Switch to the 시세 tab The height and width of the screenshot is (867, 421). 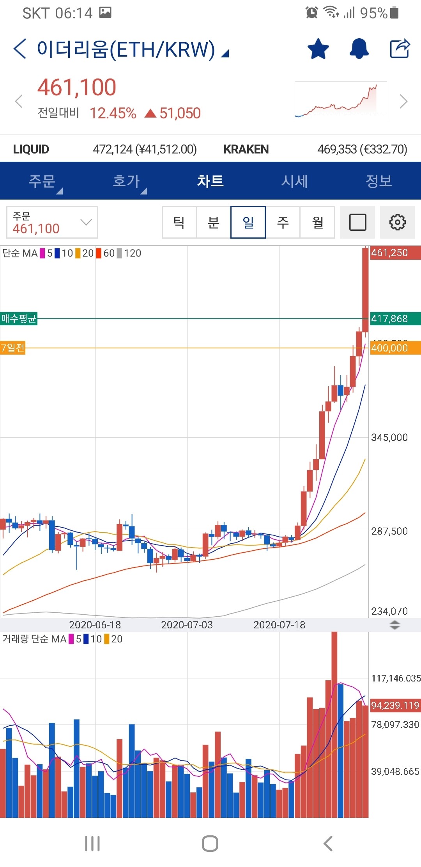pos(294,181)
